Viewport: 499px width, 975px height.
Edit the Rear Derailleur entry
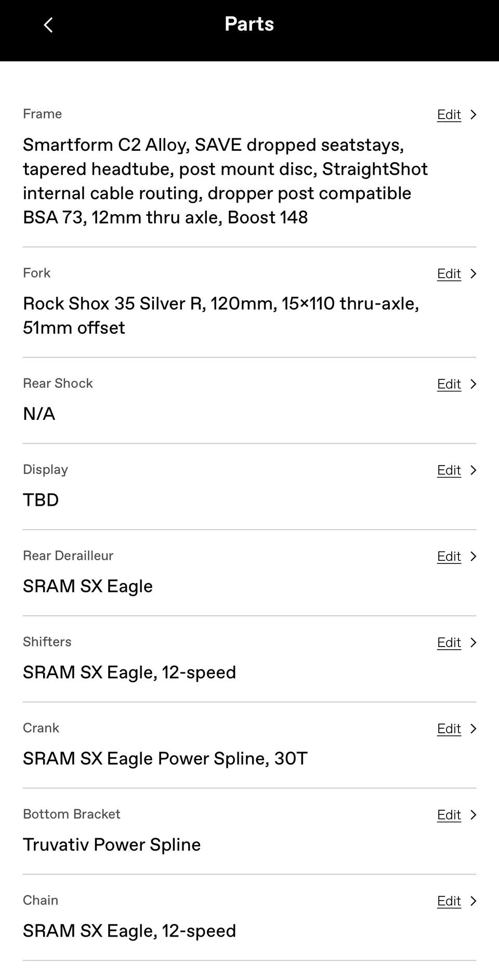click(449, 557)
